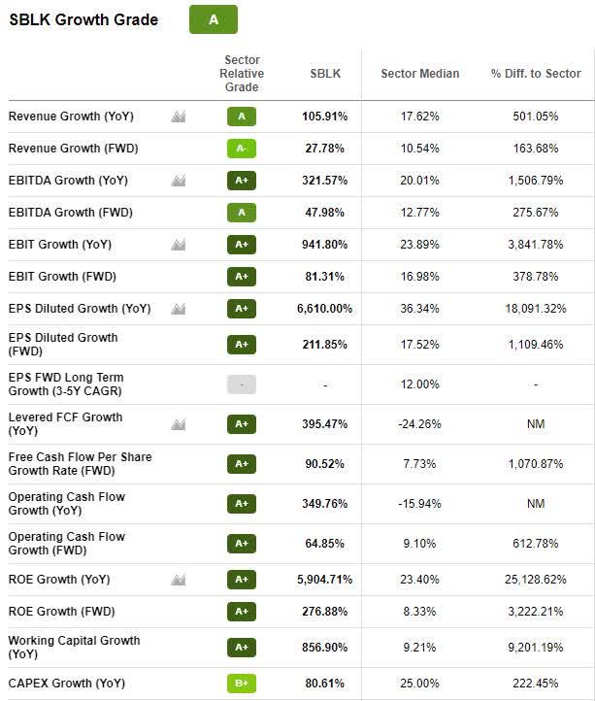595x701 pixels.
Task: Click A- grade badge for Revenue Growth (FWD)
Action: pos(242,149)
